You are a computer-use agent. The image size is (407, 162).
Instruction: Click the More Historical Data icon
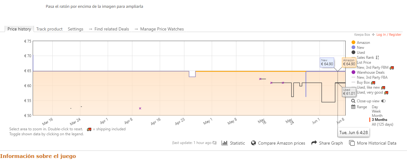click(352, 143)
